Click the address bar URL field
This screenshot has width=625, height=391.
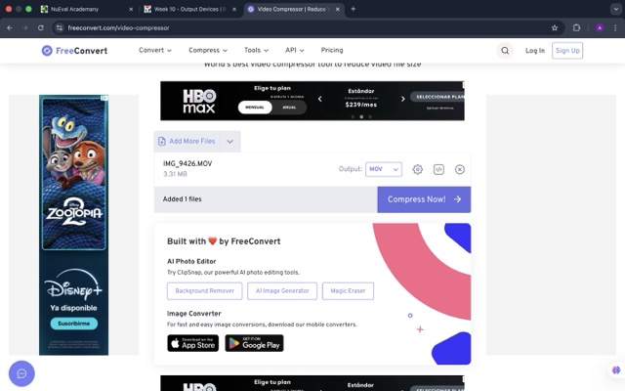coord(307,28)
